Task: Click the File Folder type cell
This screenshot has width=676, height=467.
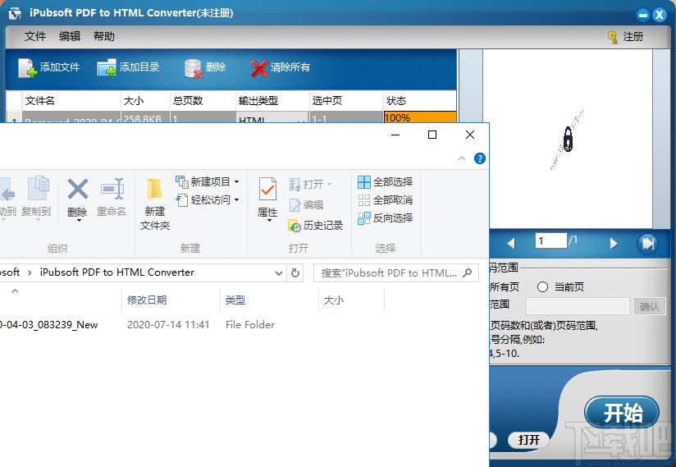Action: pyautogui.click(x=250, y=325)
